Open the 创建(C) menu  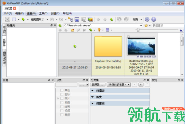point(55,13)
